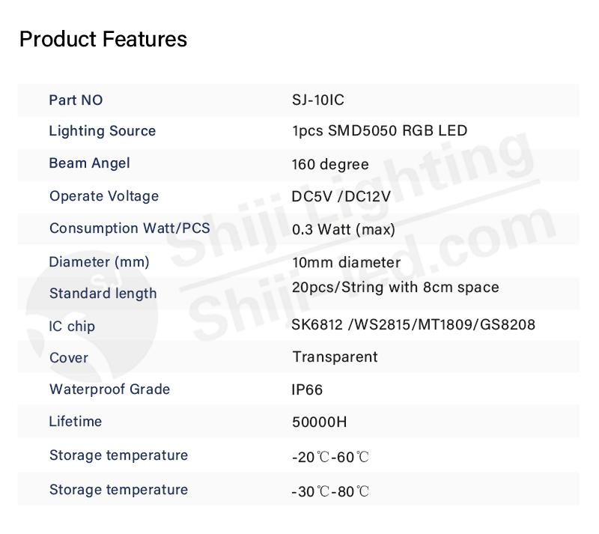Click the DC5V /DC12V voltage value
This screenshot has height=534, width=599.
(x=341, y=196)
